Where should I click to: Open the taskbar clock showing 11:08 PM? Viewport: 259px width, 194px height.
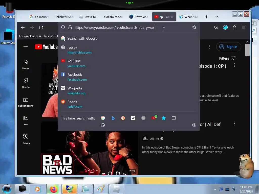click(246, 189)
